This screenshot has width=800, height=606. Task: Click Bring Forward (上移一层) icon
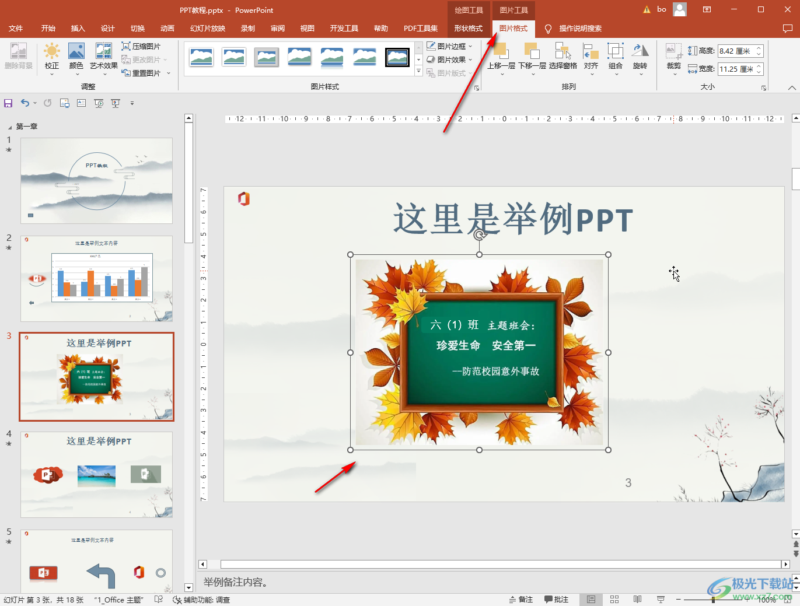point(500,51)
